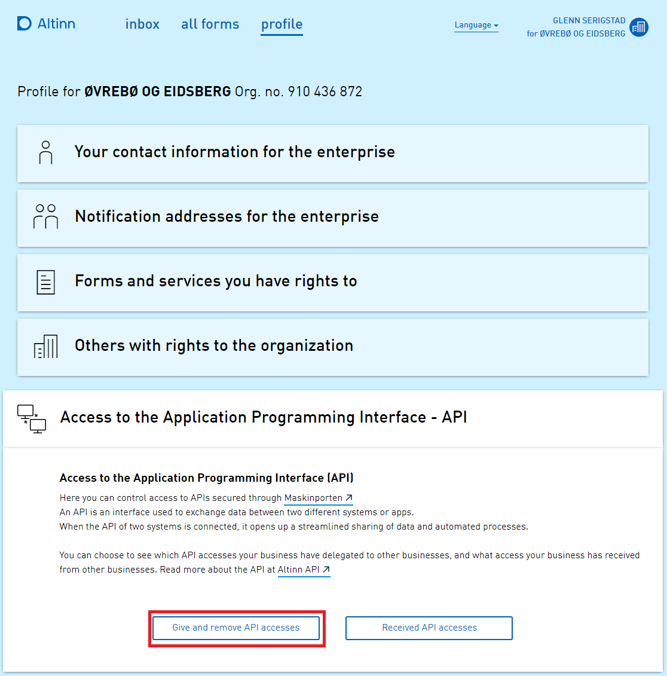This screenshot has height=676, width=667.
Task: Expand "Forms and services you have rights to" title
Action: (216, 282)
